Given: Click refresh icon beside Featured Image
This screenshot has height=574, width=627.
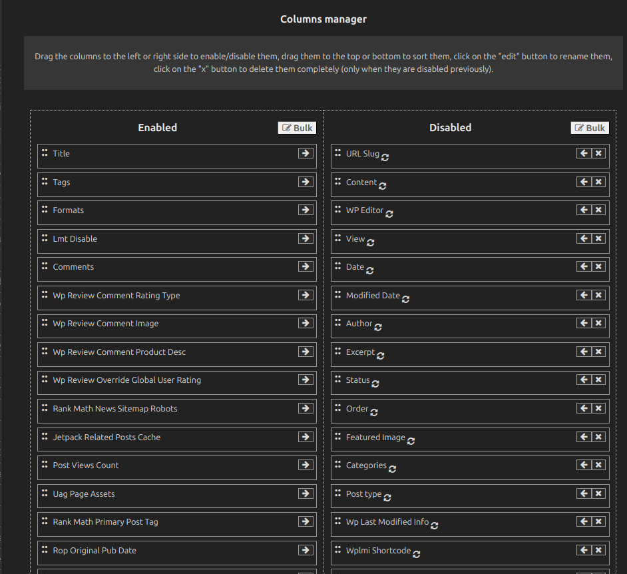Looking at the screenshot, I should [411, 441].
